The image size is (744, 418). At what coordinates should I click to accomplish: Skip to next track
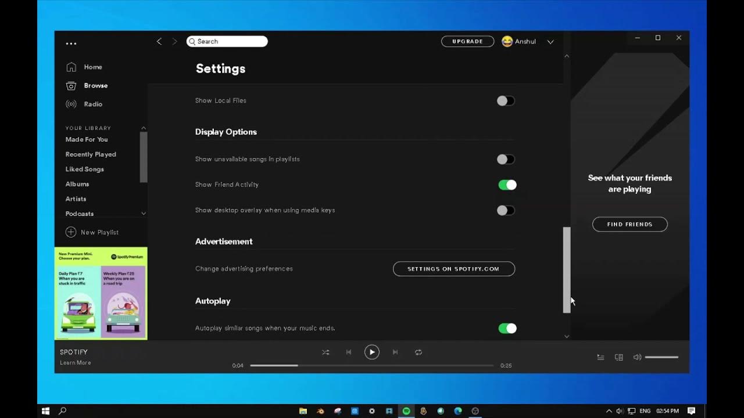(x=395, y=352)
